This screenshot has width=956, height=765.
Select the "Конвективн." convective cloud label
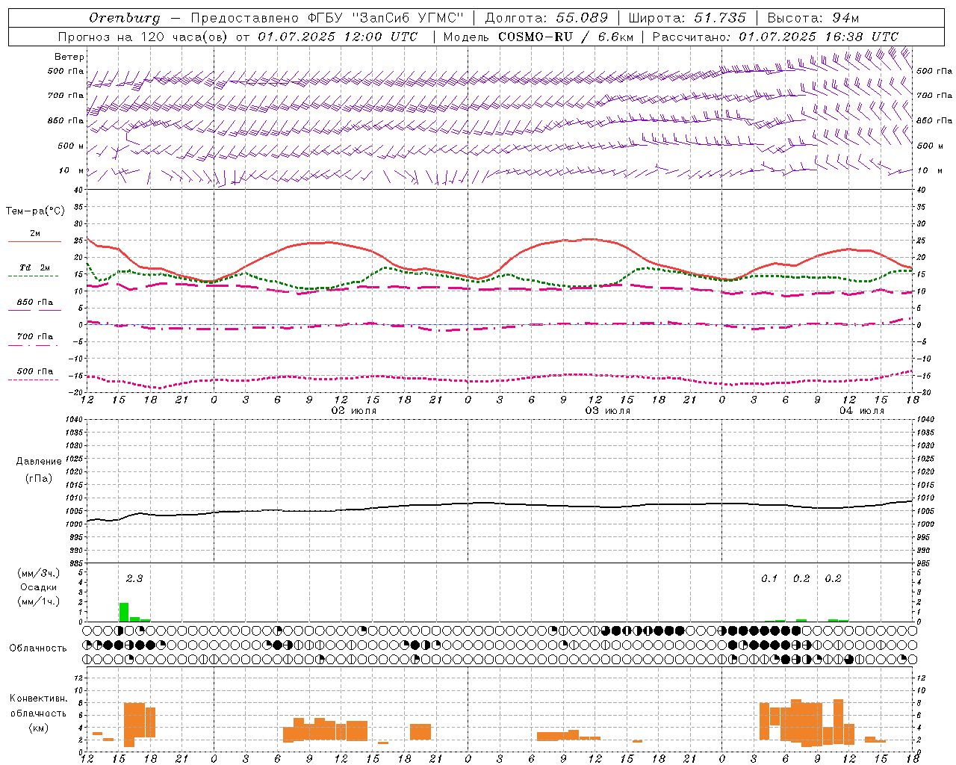click(39, 699)
